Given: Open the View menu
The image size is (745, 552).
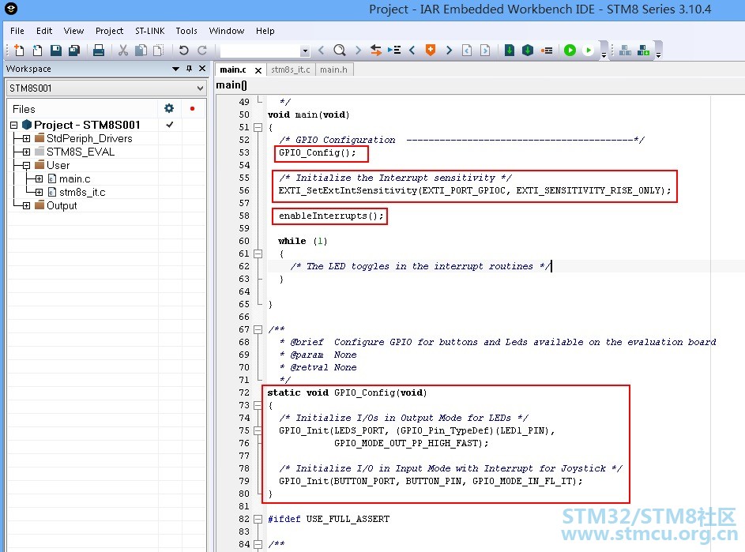Looking at the screenshot, I should 73,31.
